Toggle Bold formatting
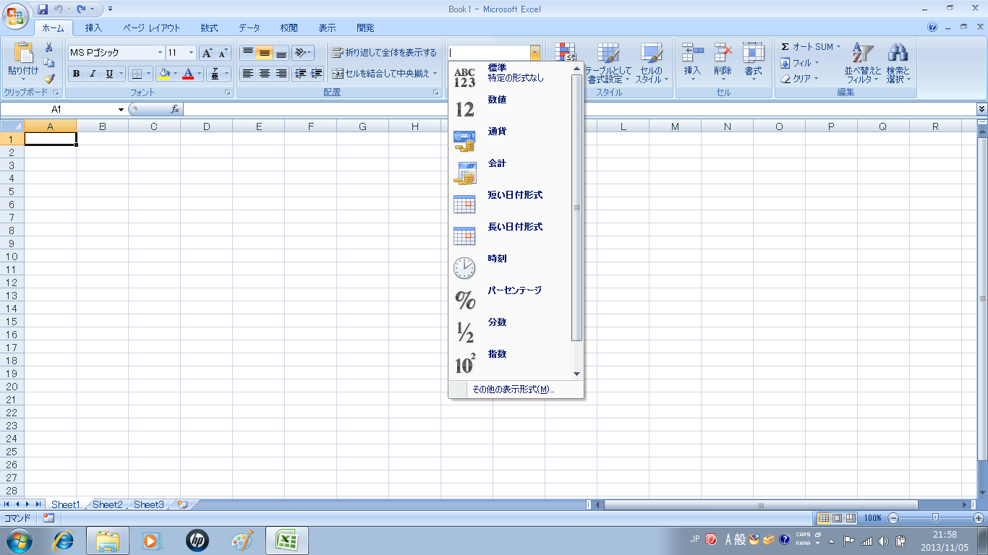The height and width of the screenshot is (555, 988). [x=76, y=74]
